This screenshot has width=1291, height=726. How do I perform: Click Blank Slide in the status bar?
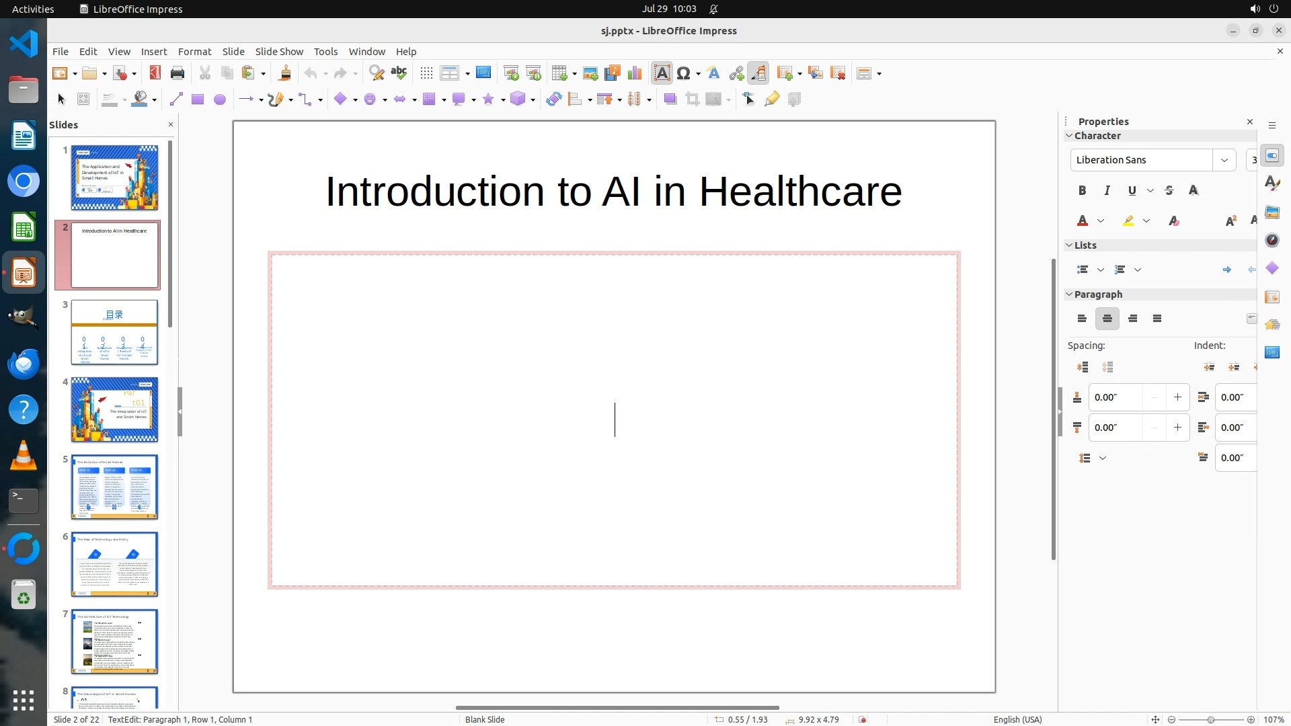point(484,719)
